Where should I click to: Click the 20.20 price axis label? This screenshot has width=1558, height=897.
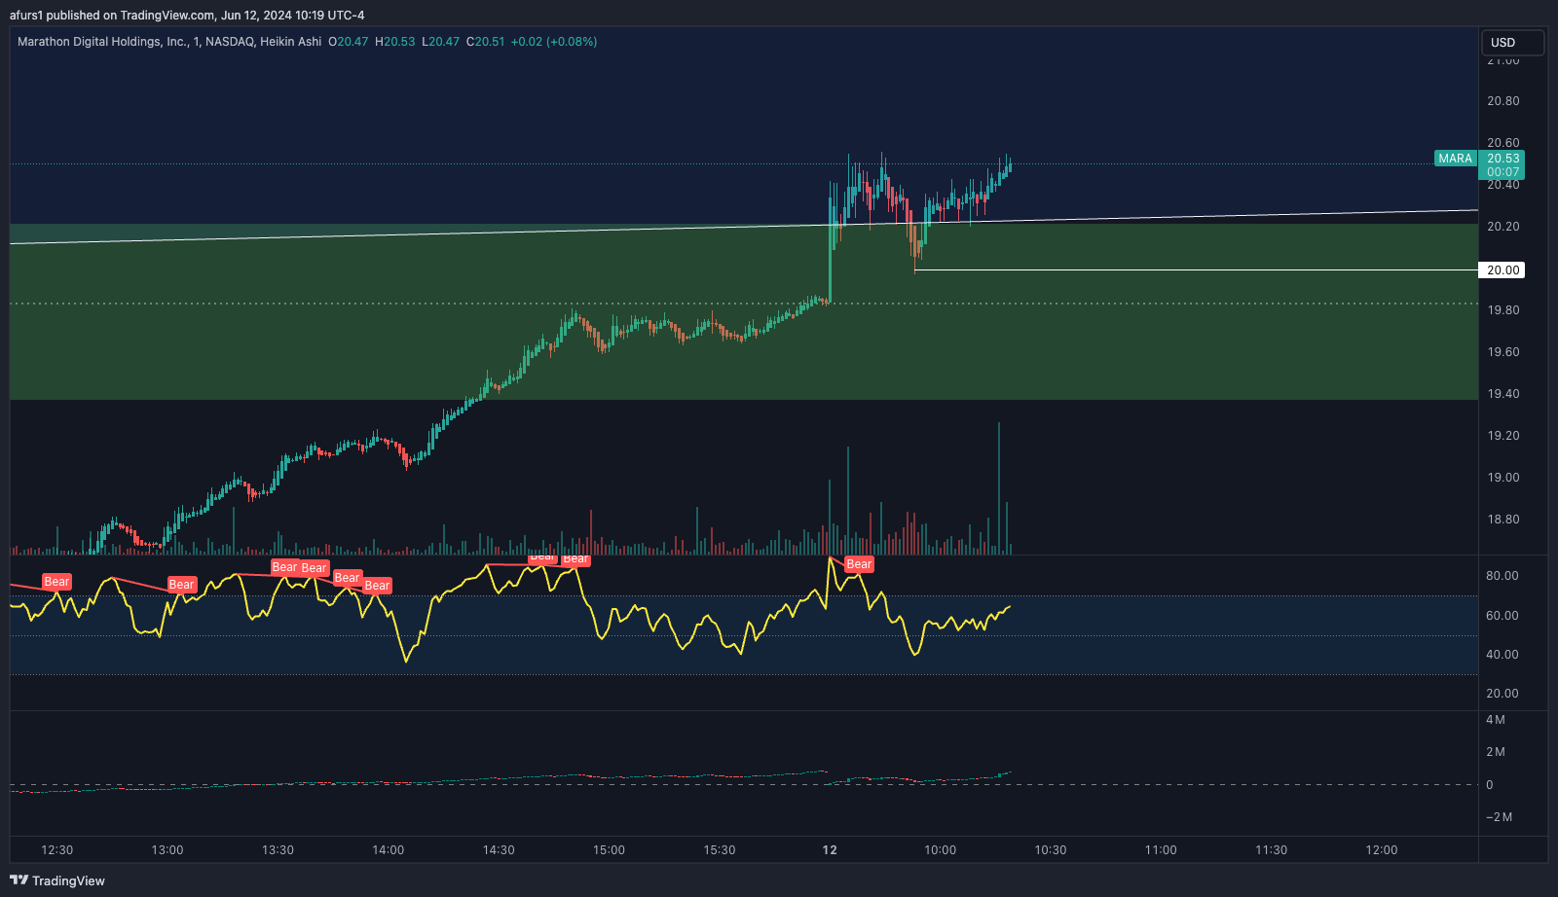[1502, 227]
